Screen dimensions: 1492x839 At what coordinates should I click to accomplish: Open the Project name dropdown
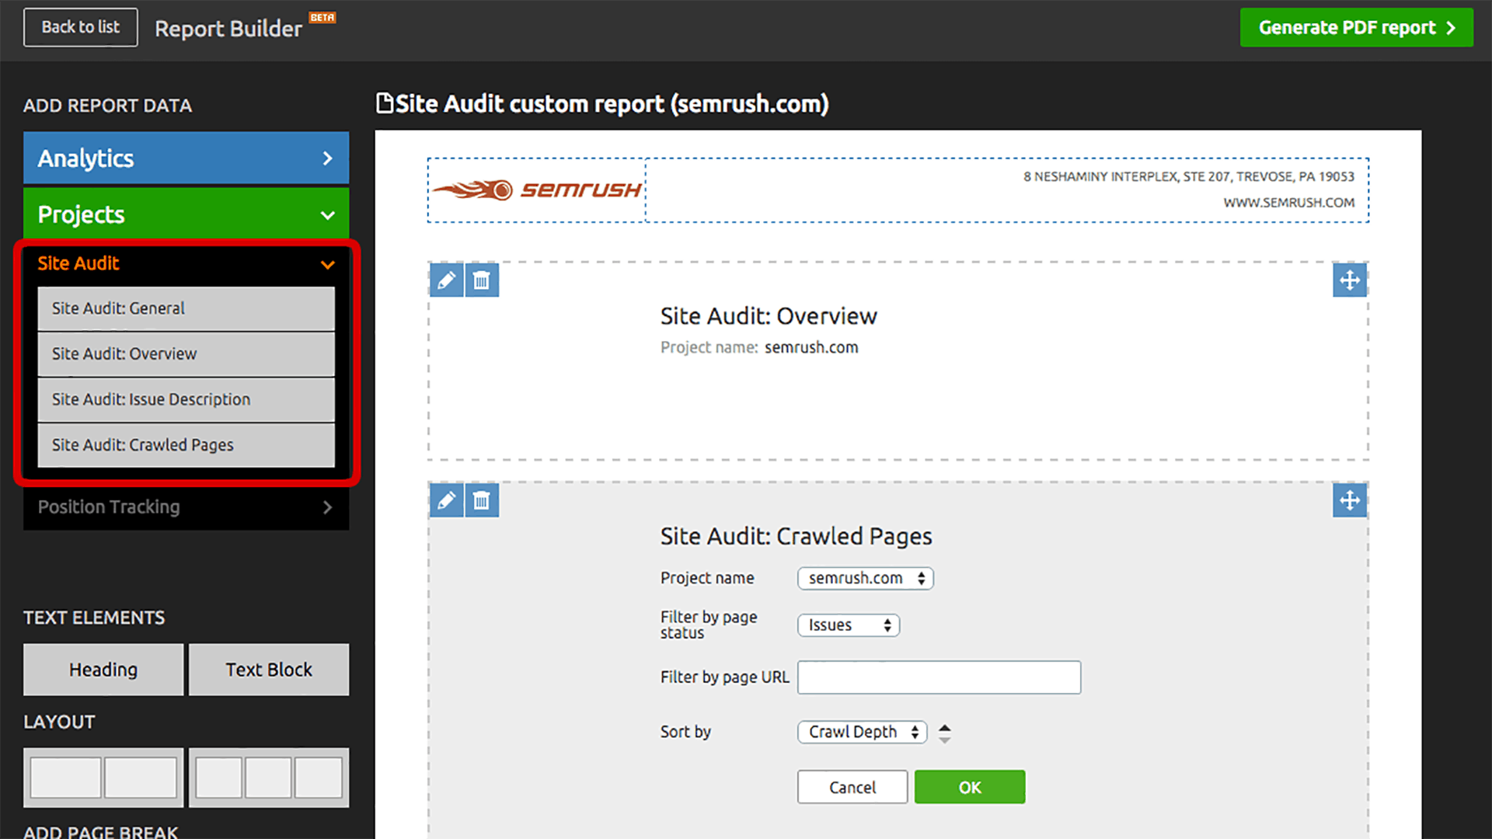tap(865, 579)
